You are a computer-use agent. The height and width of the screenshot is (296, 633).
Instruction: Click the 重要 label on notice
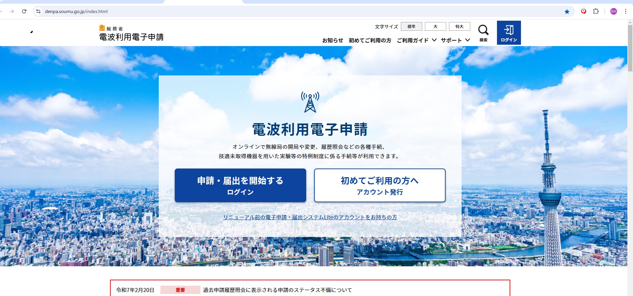coord(180,290)
